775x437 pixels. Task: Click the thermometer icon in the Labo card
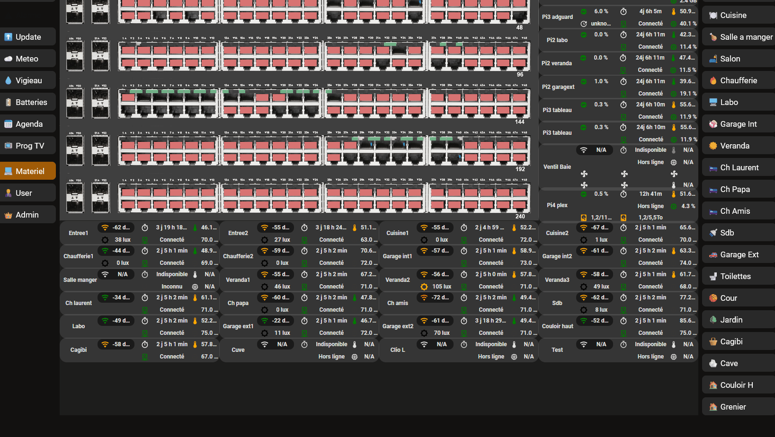click(x=195, y=321)
